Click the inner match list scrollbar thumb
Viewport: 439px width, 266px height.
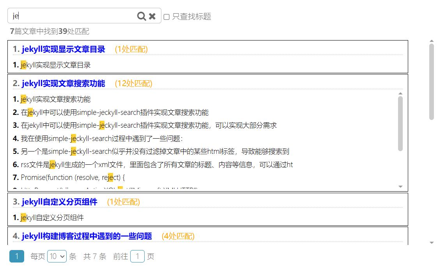coord(400,123)
